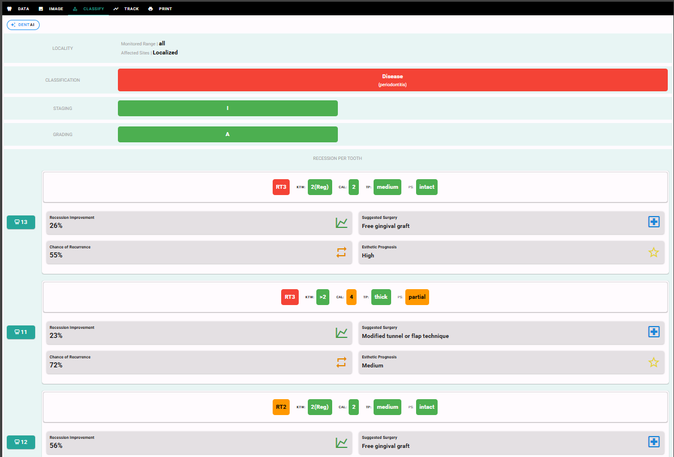674x457 pixels.
Task: Click tooth 12 'Free gingival graft' text
Action: 385,446
